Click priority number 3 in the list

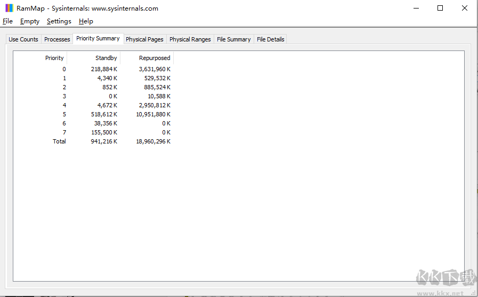pos(64,96)
